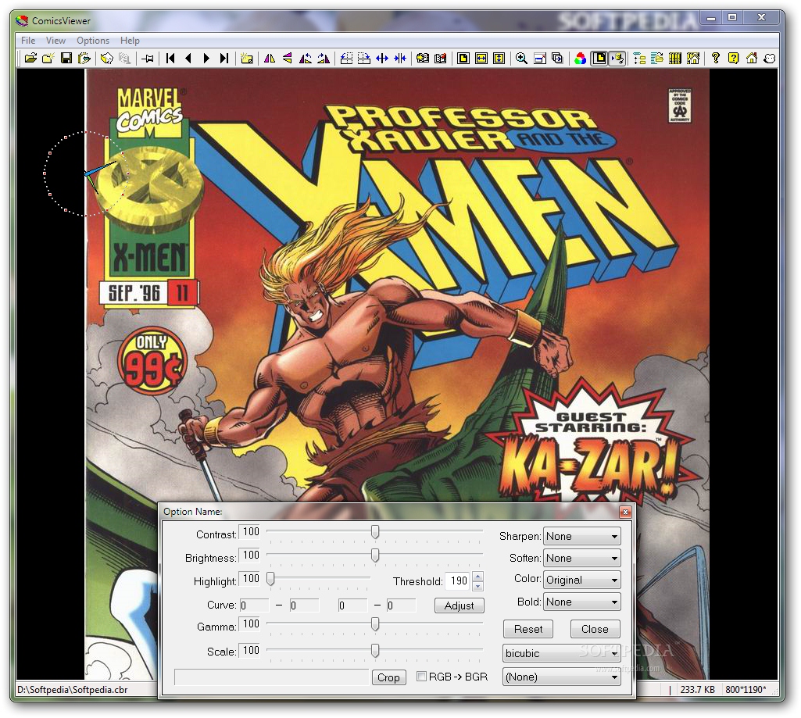Go to previous page arrow
801x718 pixels.
tap(188, 59)
